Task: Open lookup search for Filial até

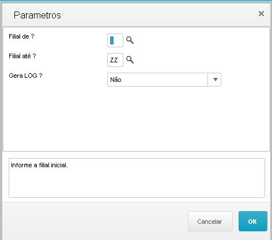Action: (x=130, y=60)
